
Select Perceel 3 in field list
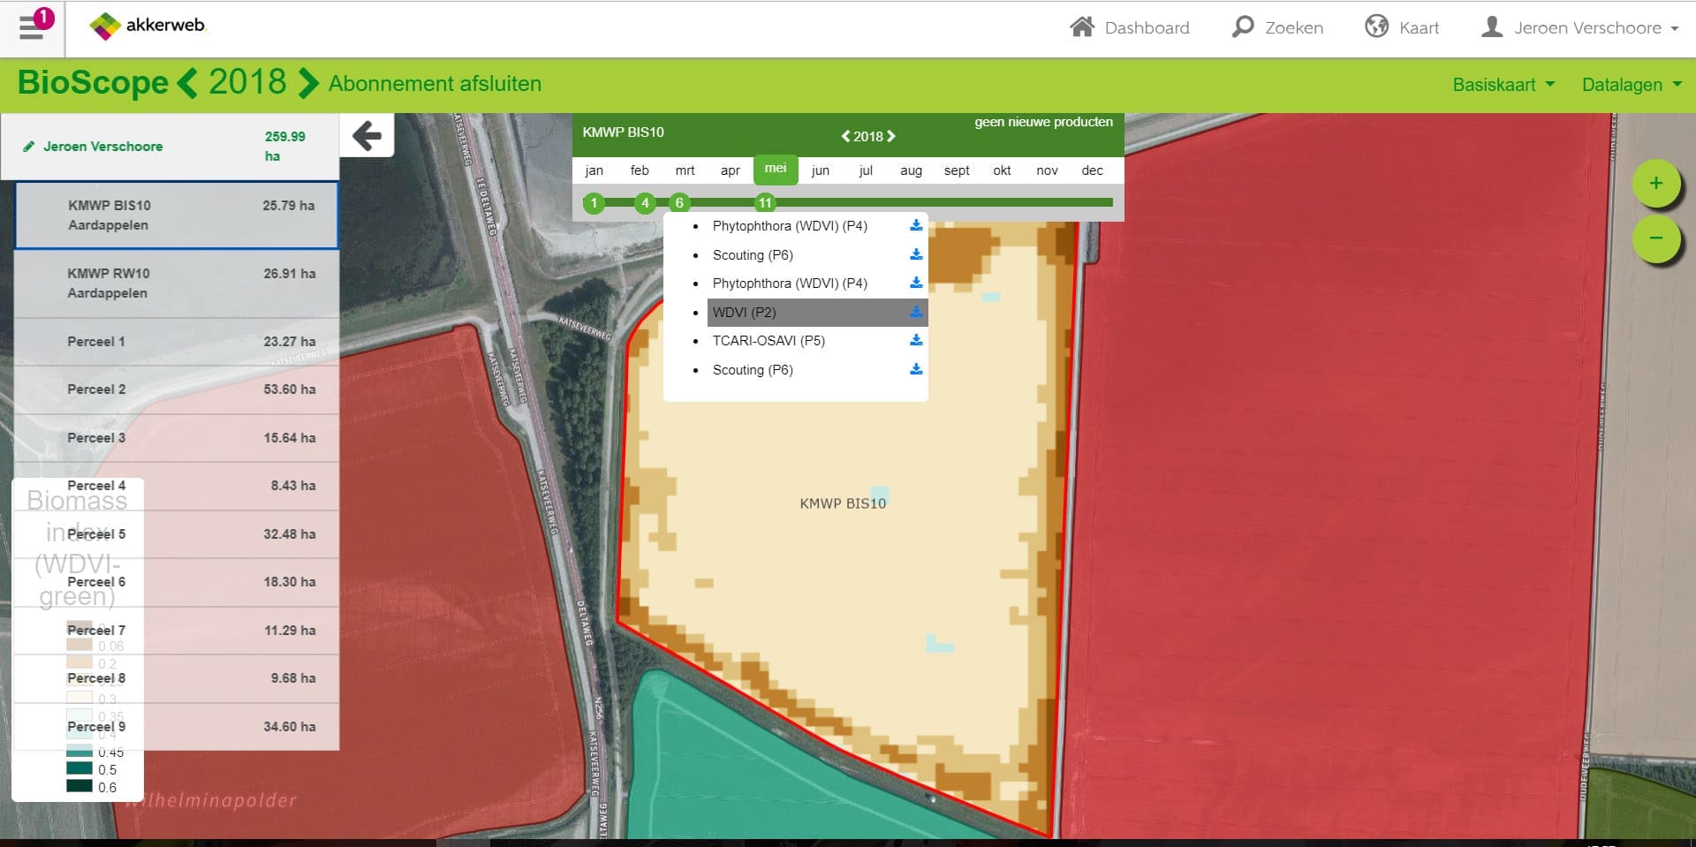[177, 438]
